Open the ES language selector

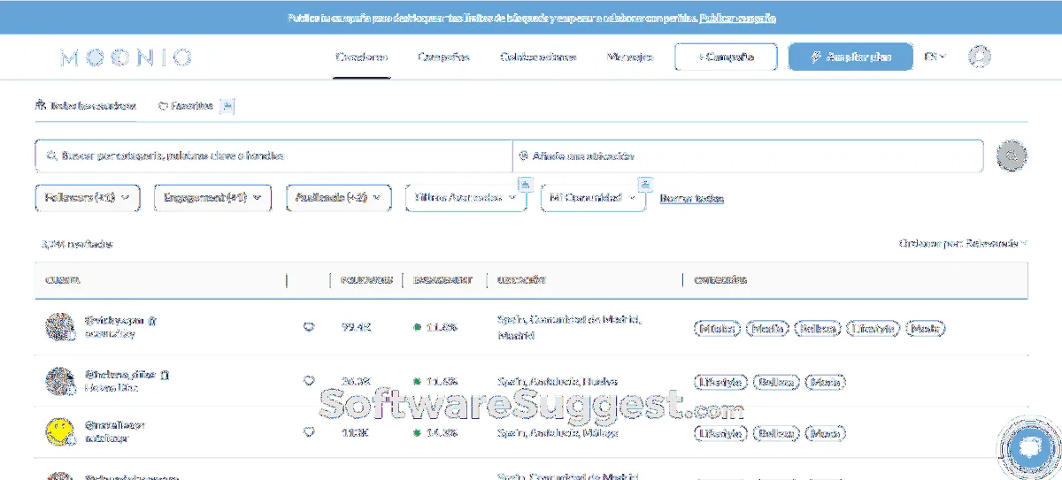[935, 57]
